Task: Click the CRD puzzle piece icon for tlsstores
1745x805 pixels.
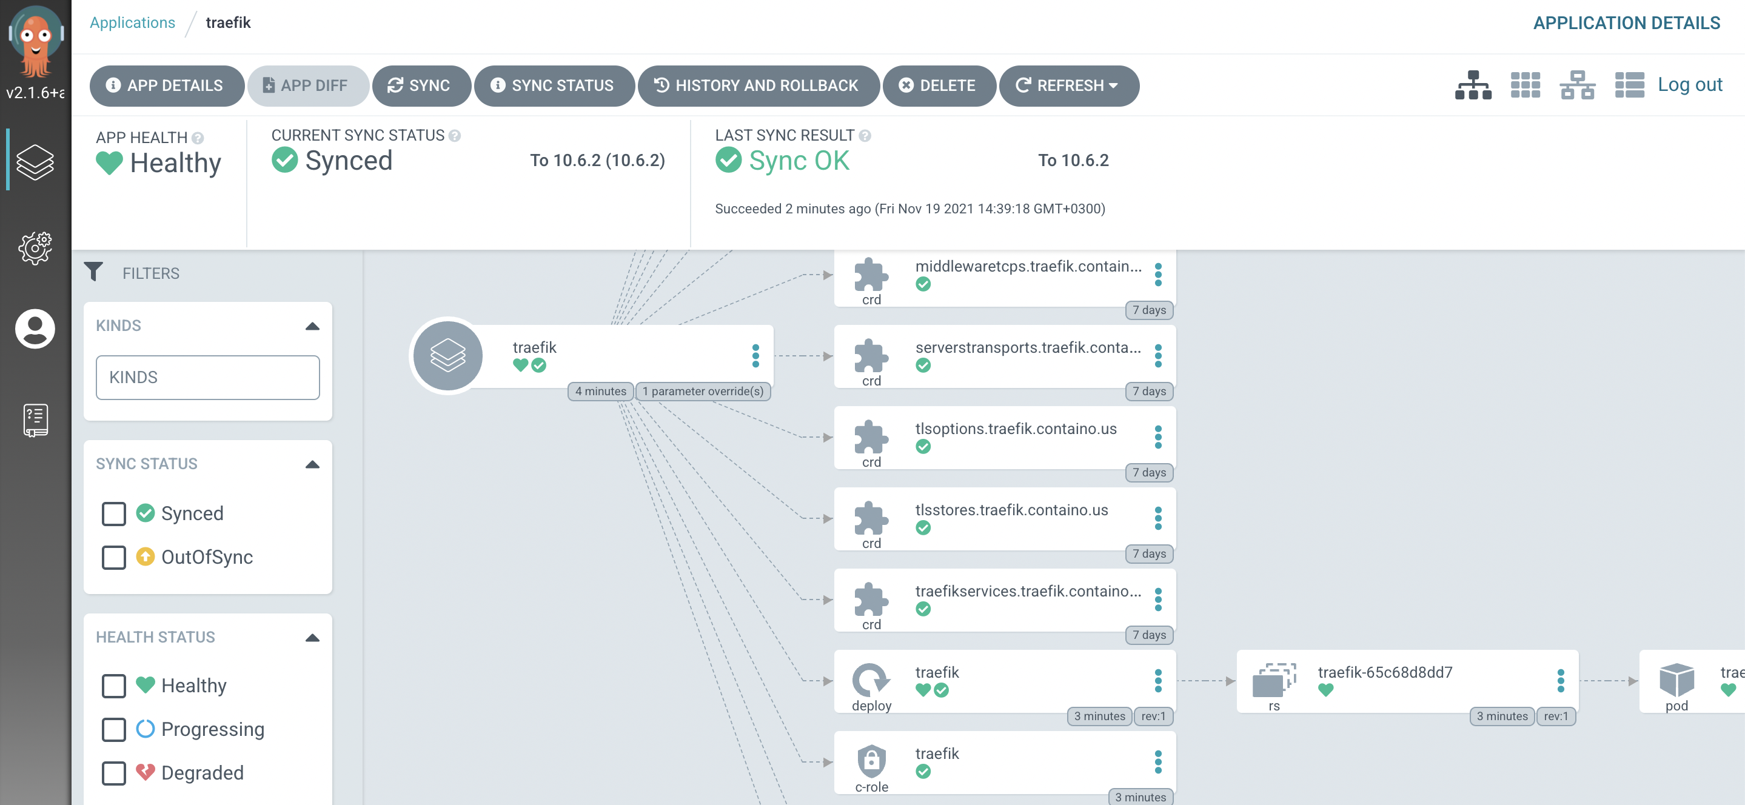Action: point(871,515)
